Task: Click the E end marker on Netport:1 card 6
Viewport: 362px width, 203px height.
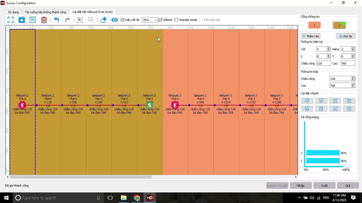Action: [175, 105]
